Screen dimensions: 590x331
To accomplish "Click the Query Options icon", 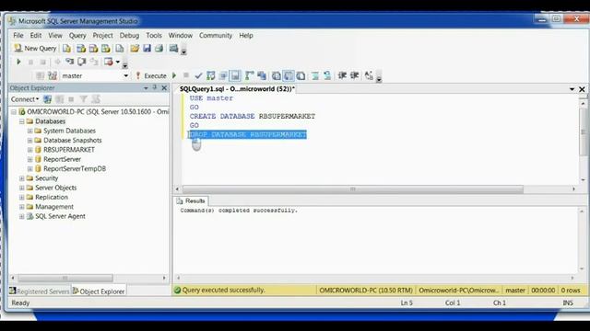I will 223,75.
